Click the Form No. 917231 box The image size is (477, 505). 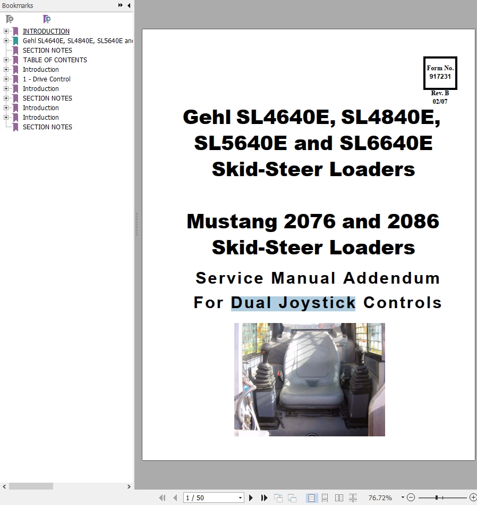(x=440, y=73)
